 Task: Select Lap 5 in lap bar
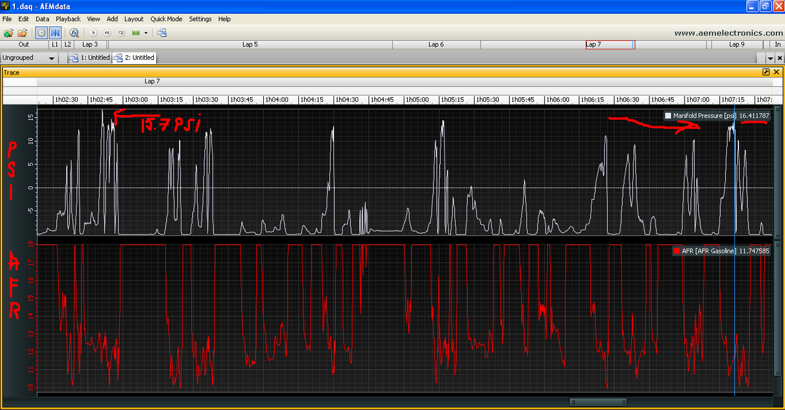click(250, 44)
